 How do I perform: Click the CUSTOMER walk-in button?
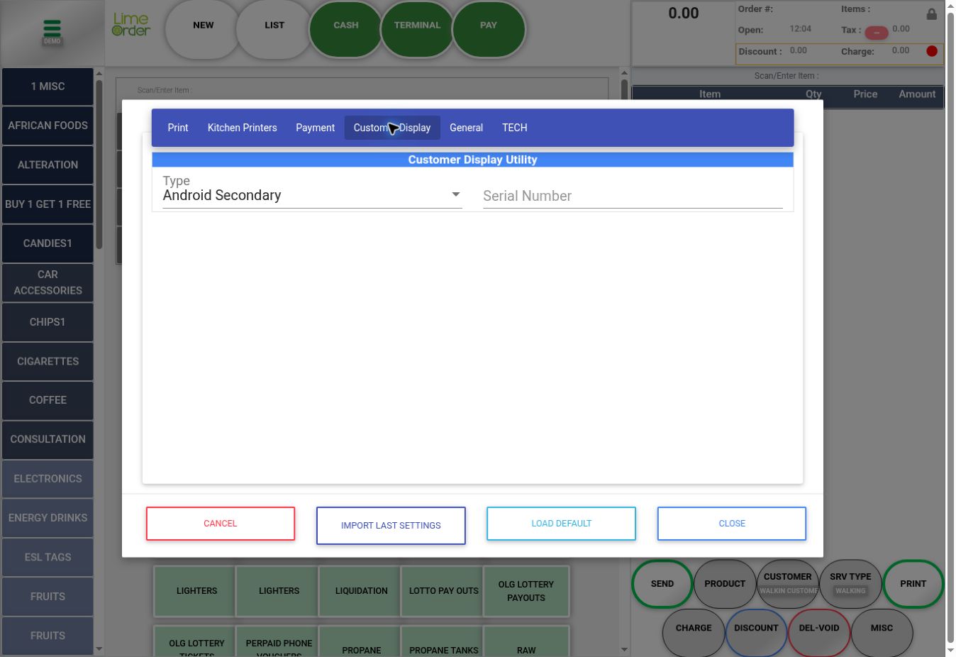788,584
